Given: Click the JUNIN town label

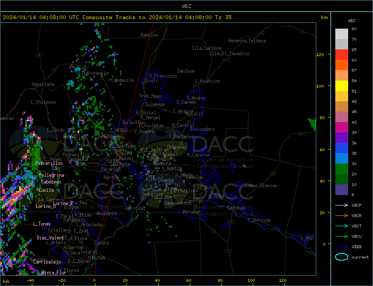Looking at the screenshot, I should click(167, 181).
